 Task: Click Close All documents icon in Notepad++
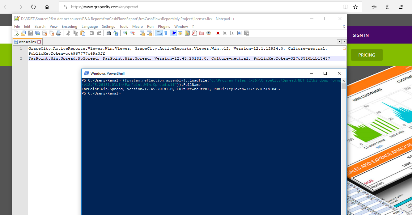(x=52, y=33)
